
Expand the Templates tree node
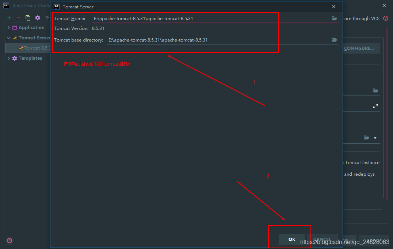coord(9,58)
